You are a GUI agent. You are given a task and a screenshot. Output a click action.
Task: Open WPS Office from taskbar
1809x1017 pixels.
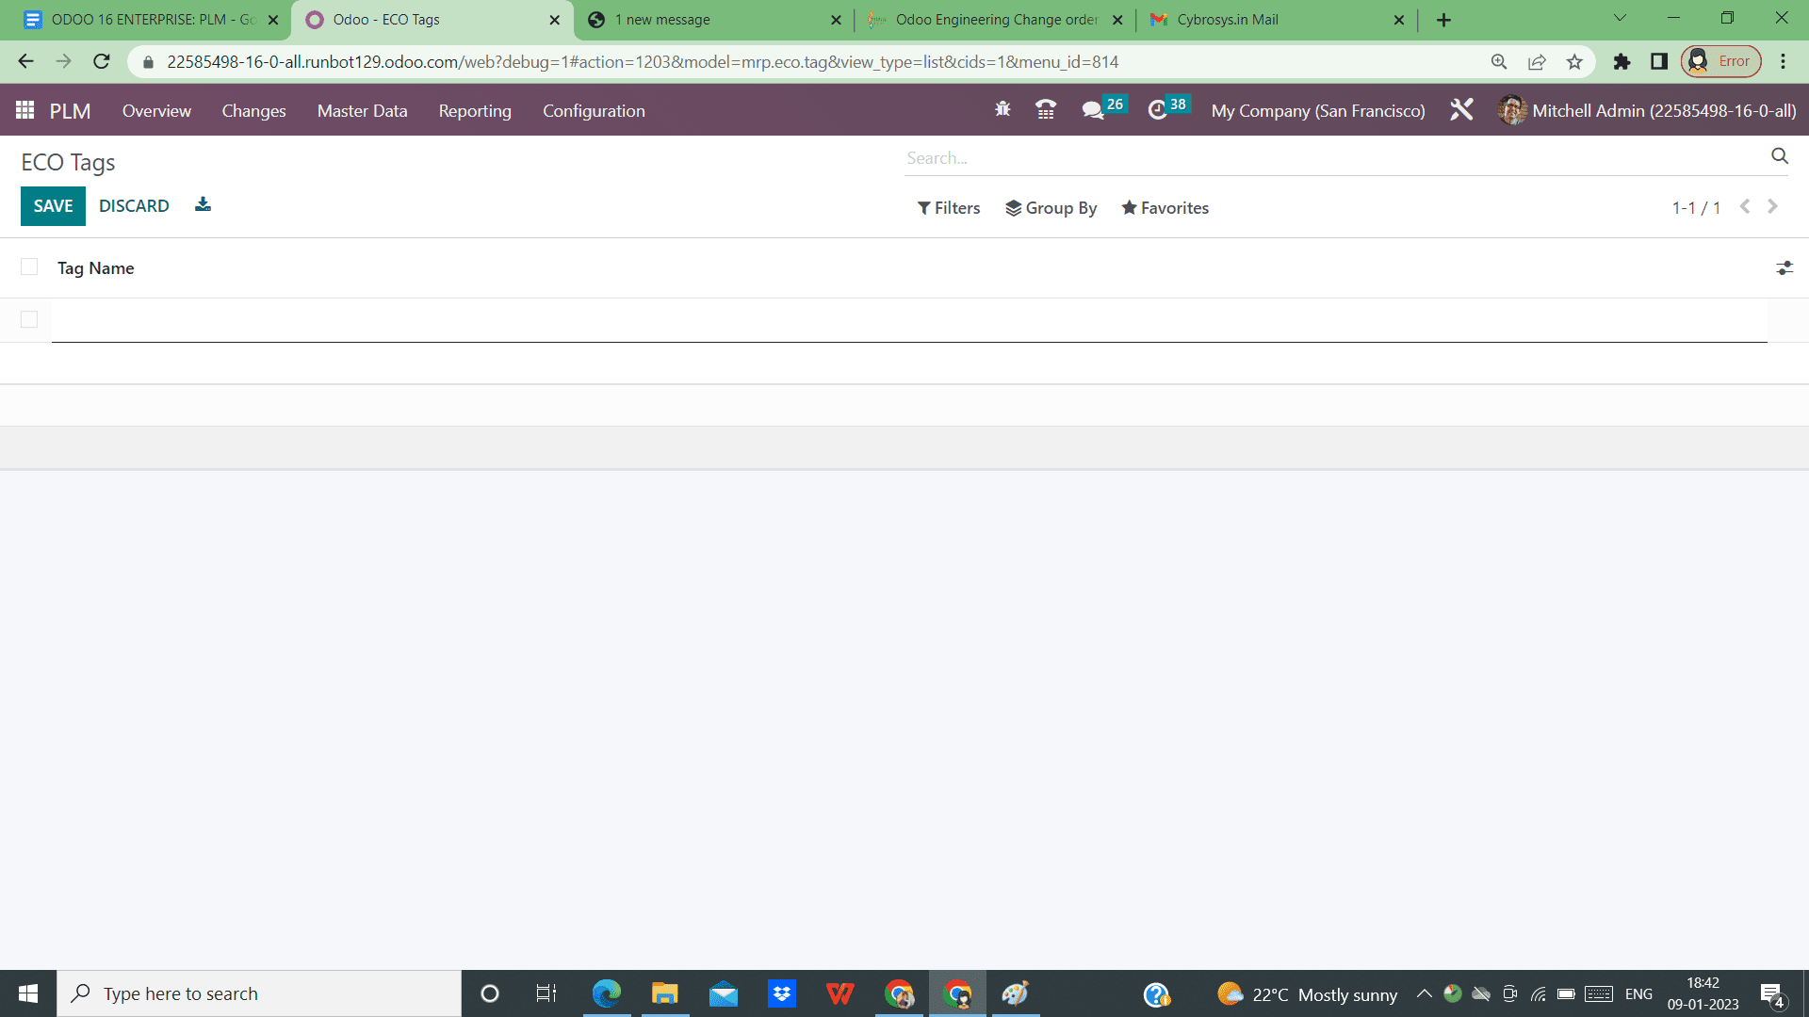coord(840,993)
